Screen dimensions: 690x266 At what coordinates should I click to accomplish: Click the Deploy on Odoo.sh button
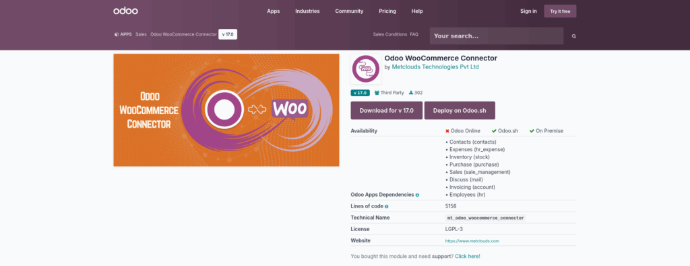pyautogui.click(x=460, y=111)
